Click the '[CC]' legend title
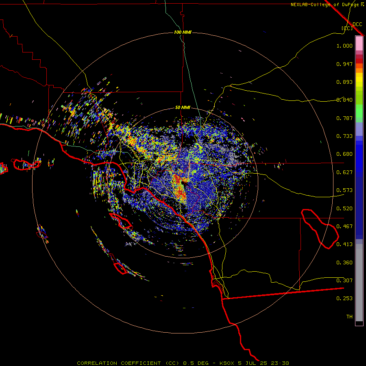 click(x=347, y=28)
